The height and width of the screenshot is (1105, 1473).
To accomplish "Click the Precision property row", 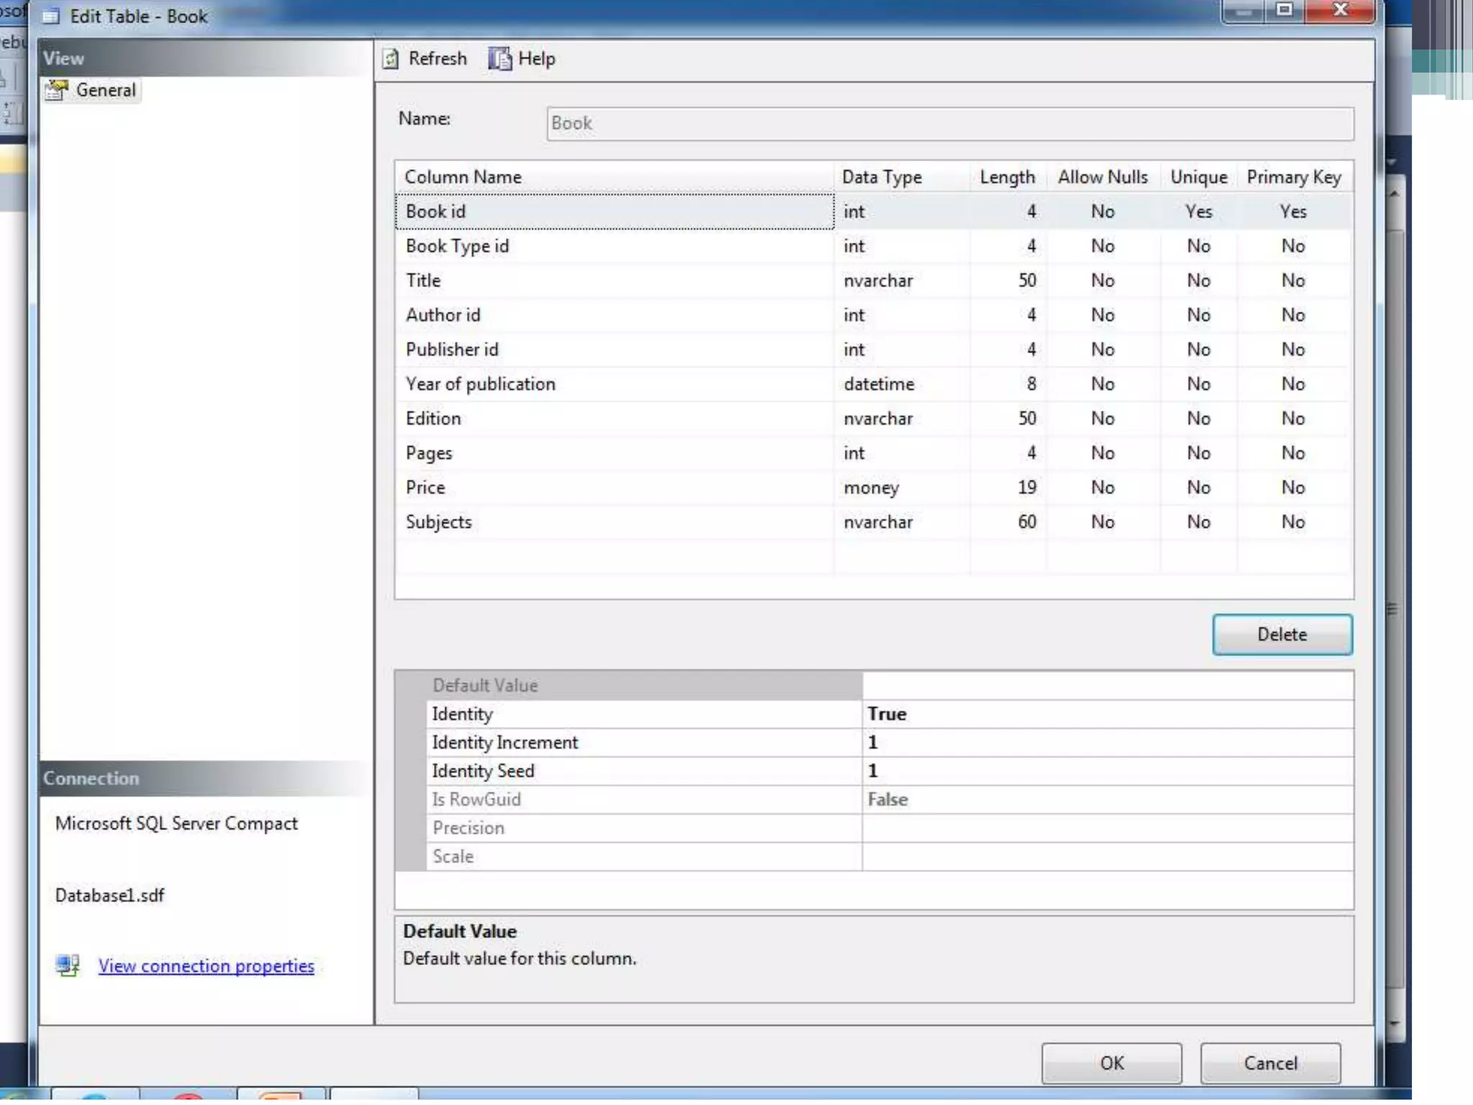I will [x=890, y=828].
